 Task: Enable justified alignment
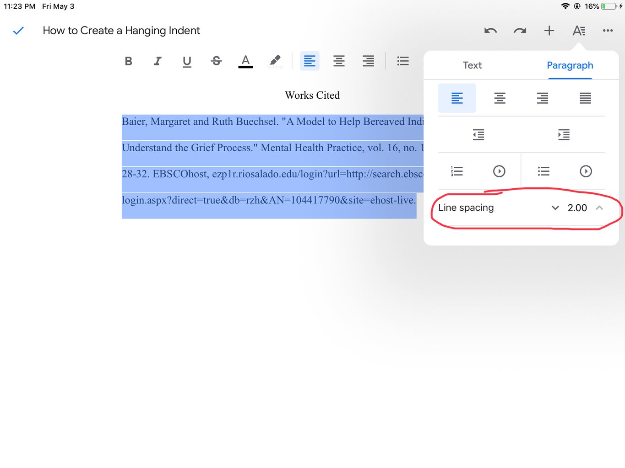pos(585,98)
